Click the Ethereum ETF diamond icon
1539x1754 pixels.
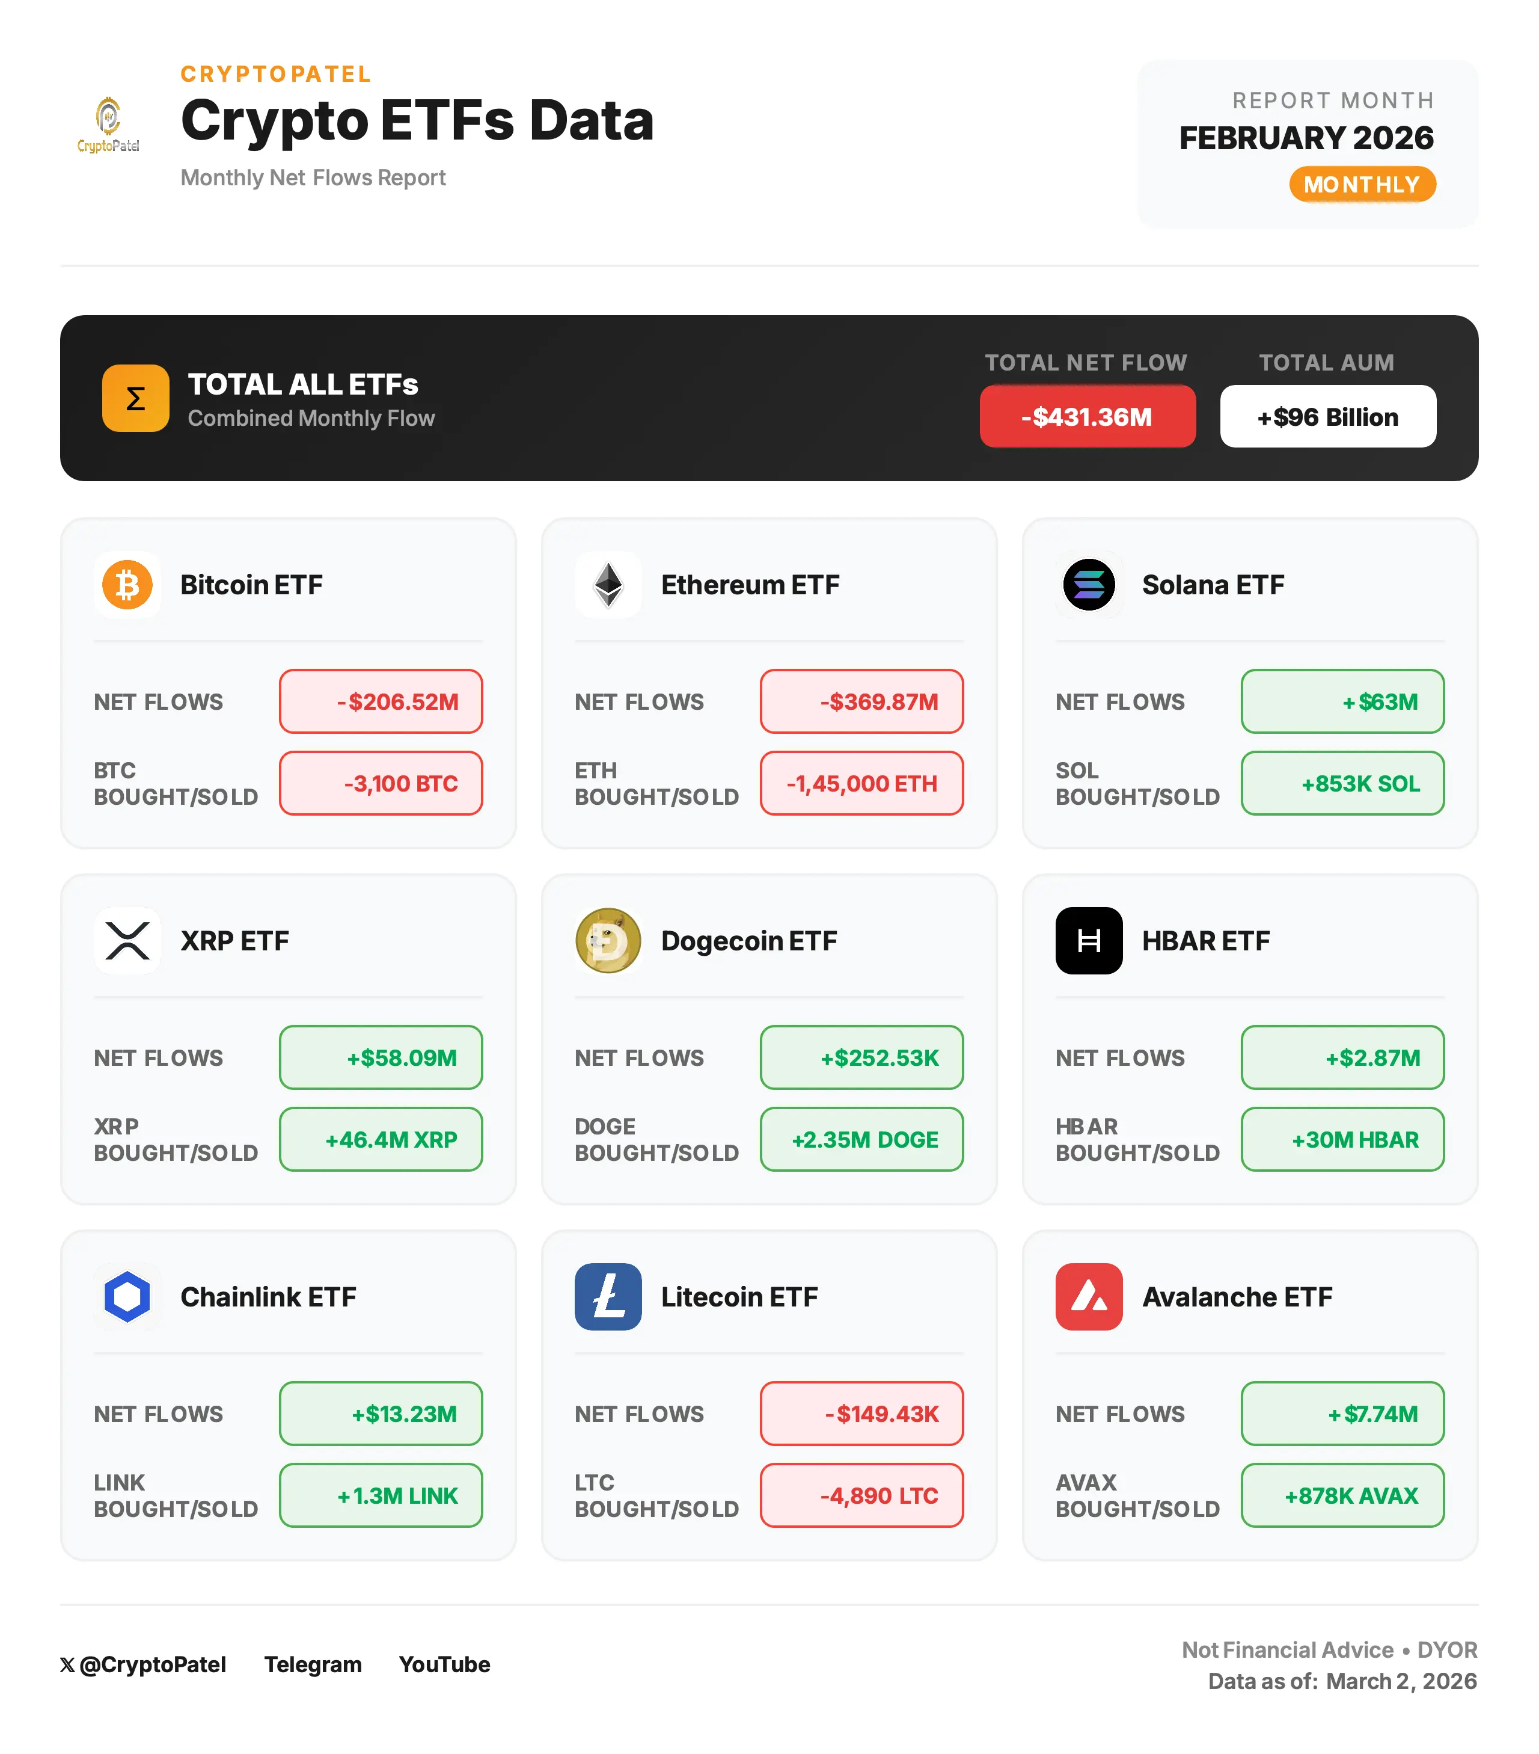pos(608,585)
